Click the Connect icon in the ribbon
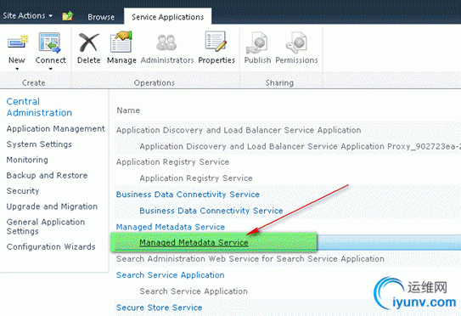The height and width of the screenshot is (316, 461). click(x=50, y=43)
